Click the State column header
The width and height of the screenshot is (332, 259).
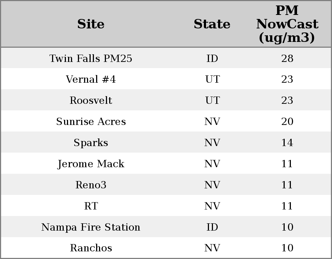212,24
